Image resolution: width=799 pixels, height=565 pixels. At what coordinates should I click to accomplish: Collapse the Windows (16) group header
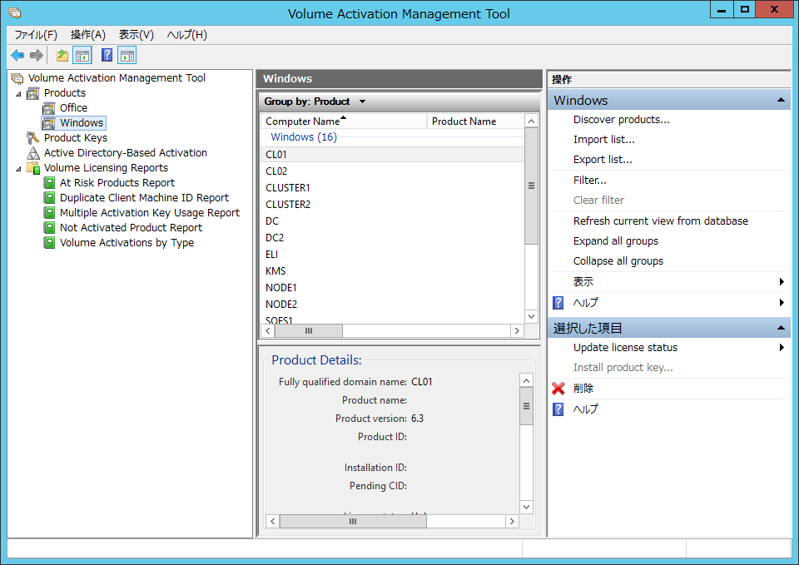pos(304,137)
